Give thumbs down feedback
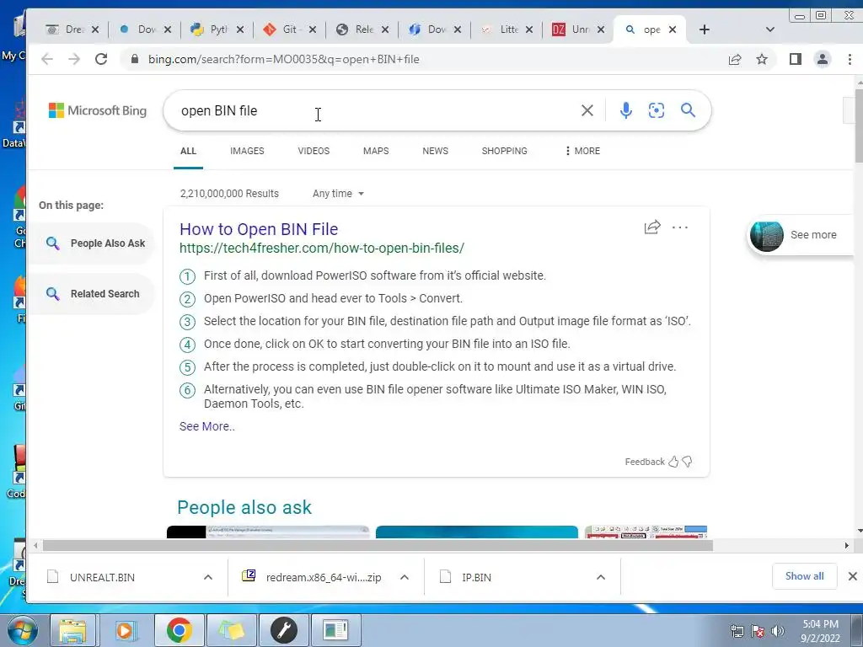Screen dimensions: 863x647 tap(688, 462)
